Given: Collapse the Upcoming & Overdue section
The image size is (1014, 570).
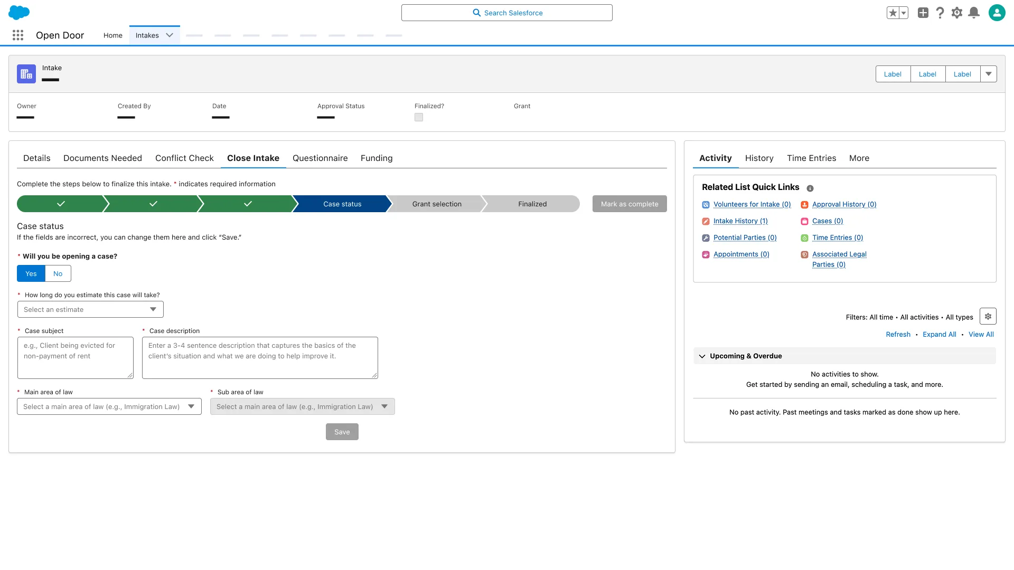Looking at the screenshot, I should pos(702,356).
